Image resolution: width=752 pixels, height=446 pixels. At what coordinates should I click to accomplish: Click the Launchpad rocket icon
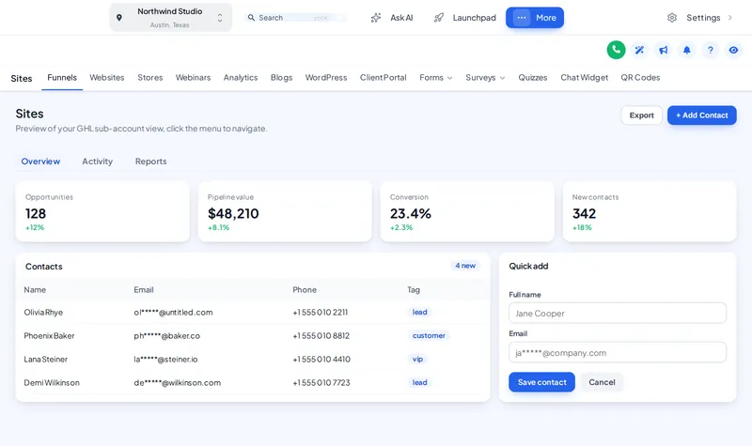click(439, 18)
